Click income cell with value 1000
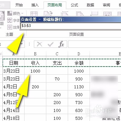The width and height of the screenshot is (121, 121). click(35, 71)
